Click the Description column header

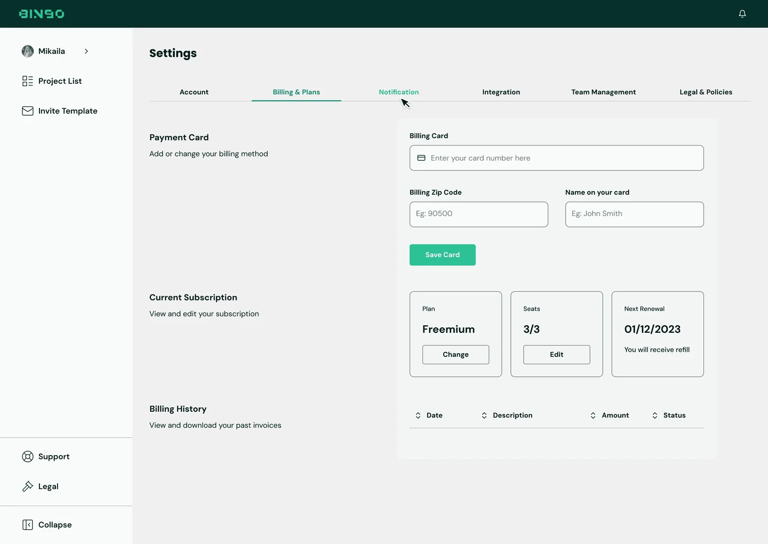point(513,416)
